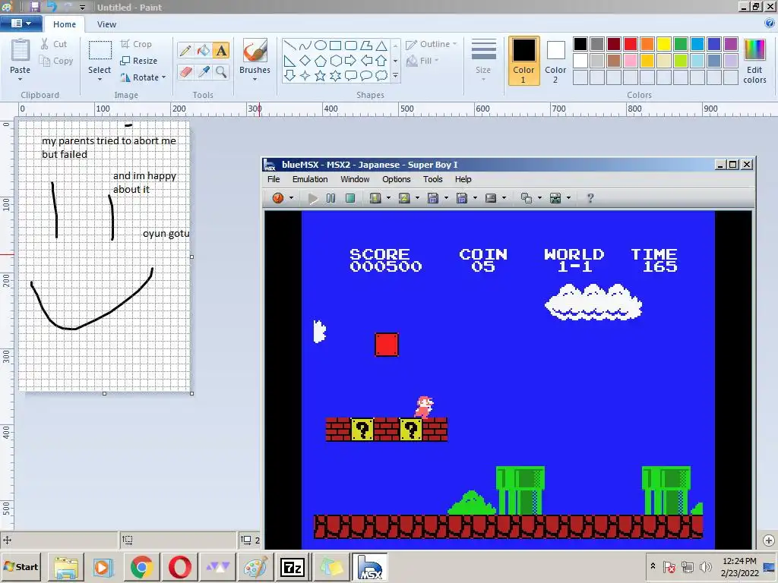Open the shape Outline dropdown
Image resolution: width=778 pixels, height=583 pixels.
[432, 44]
